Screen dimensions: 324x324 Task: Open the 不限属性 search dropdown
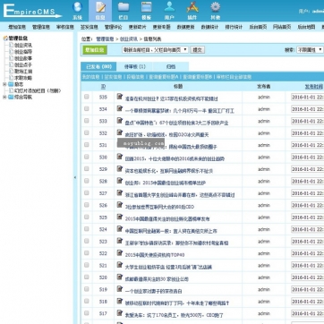tap(311, 50)
